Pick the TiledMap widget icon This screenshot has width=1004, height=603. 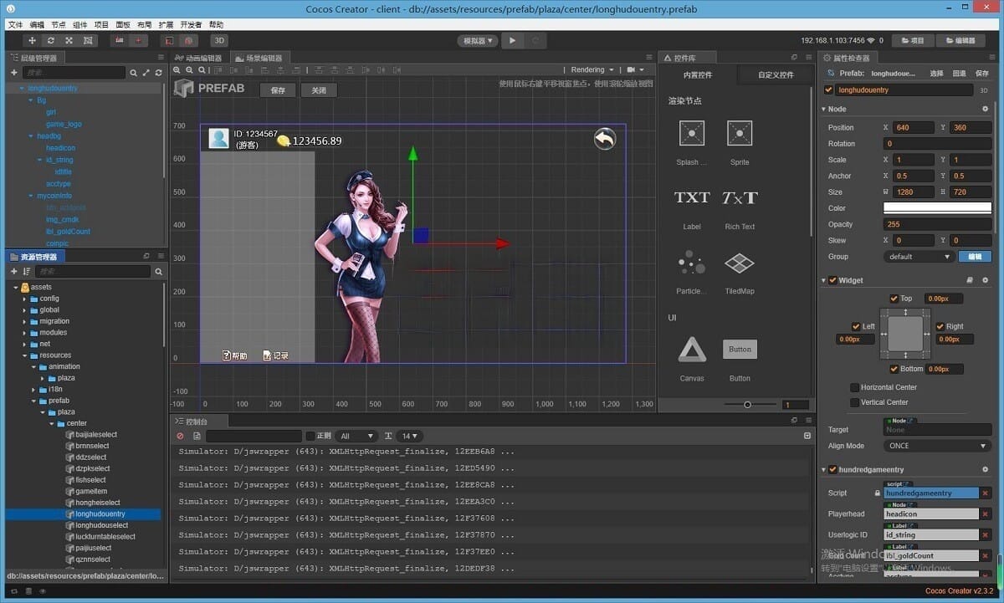(x=739, y=264)
